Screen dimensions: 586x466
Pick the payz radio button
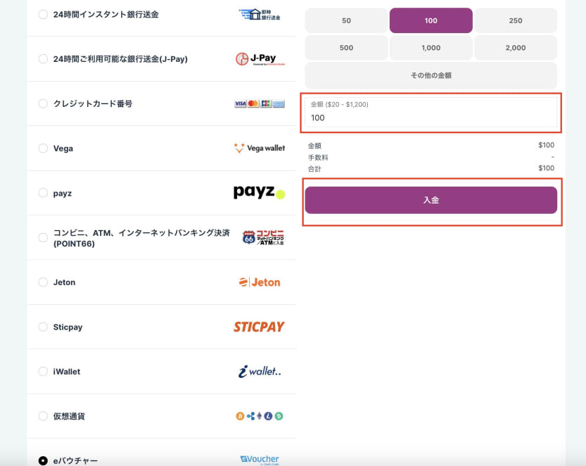(43, 193)
